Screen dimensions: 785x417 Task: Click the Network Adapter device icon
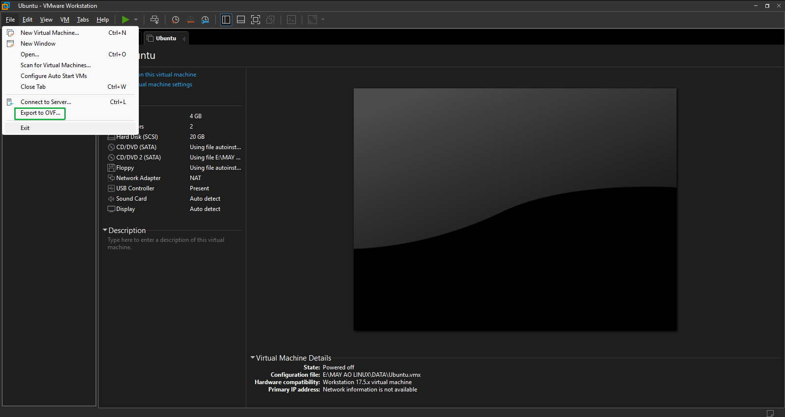coord(111,178)
